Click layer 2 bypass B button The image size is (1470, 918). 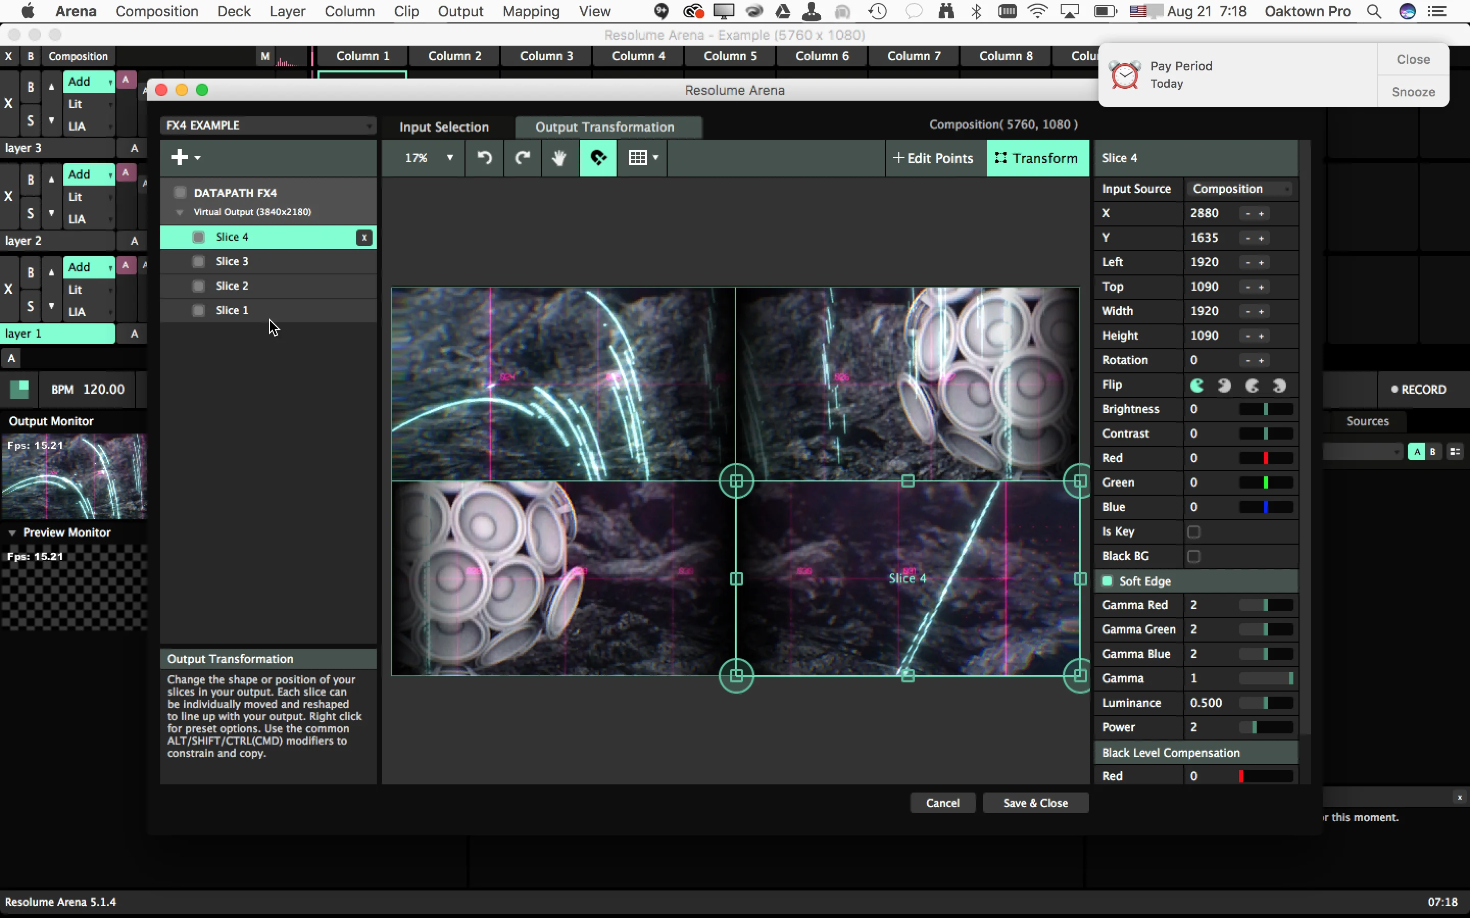[31, 181]
